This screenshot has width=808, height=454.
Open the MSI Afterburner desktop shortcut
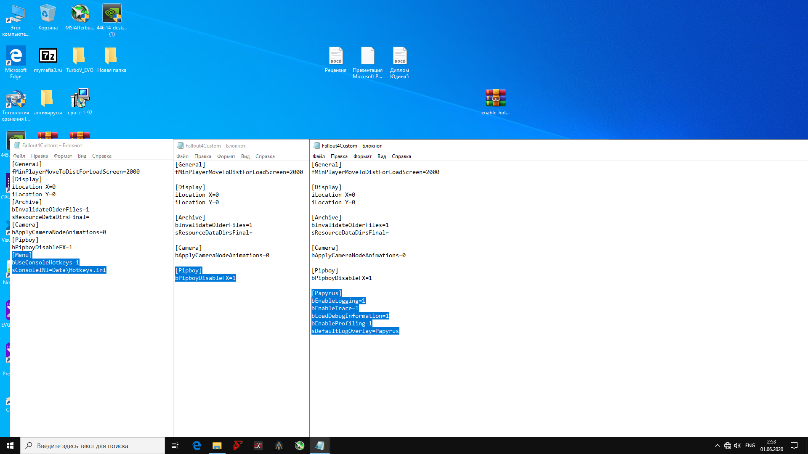(80, 15)
